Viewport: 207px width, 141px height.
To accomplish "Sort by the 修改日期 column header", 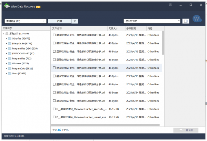I will tap(136, 29).
